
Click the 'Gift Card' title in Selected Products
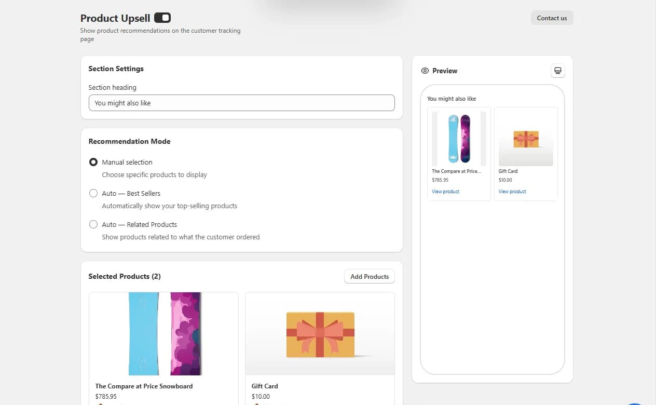265,386
